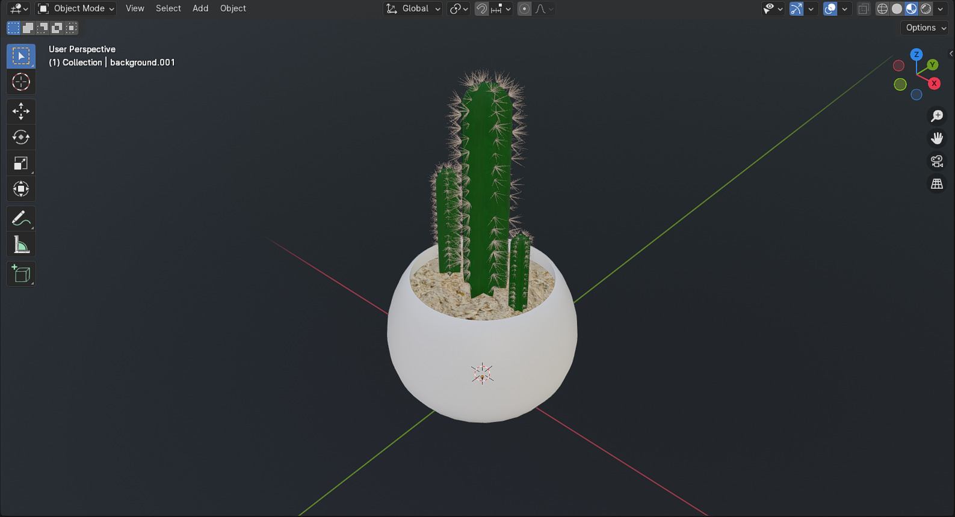The height and width of the screenshot is (517, 955).
Task: Click 'User Perspective' viewport text
Action: [82, 49]
